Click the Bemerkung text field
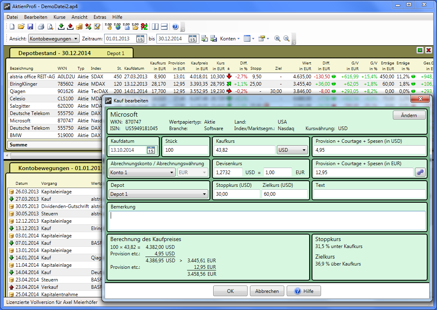The image size is (437, 310). [x=268, y=220]
